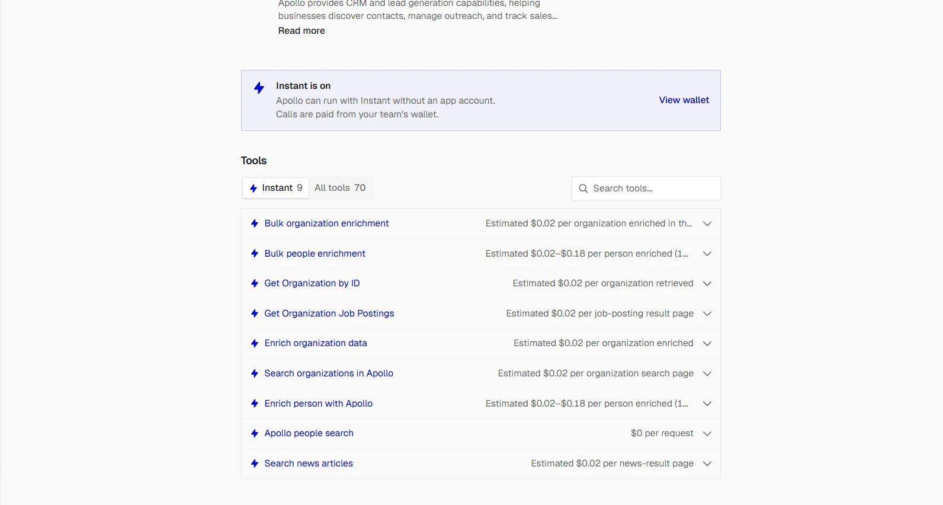Click lightning icon beside Bulk people enrichment
The image size is (943, 505).
[x=255, y=254]
